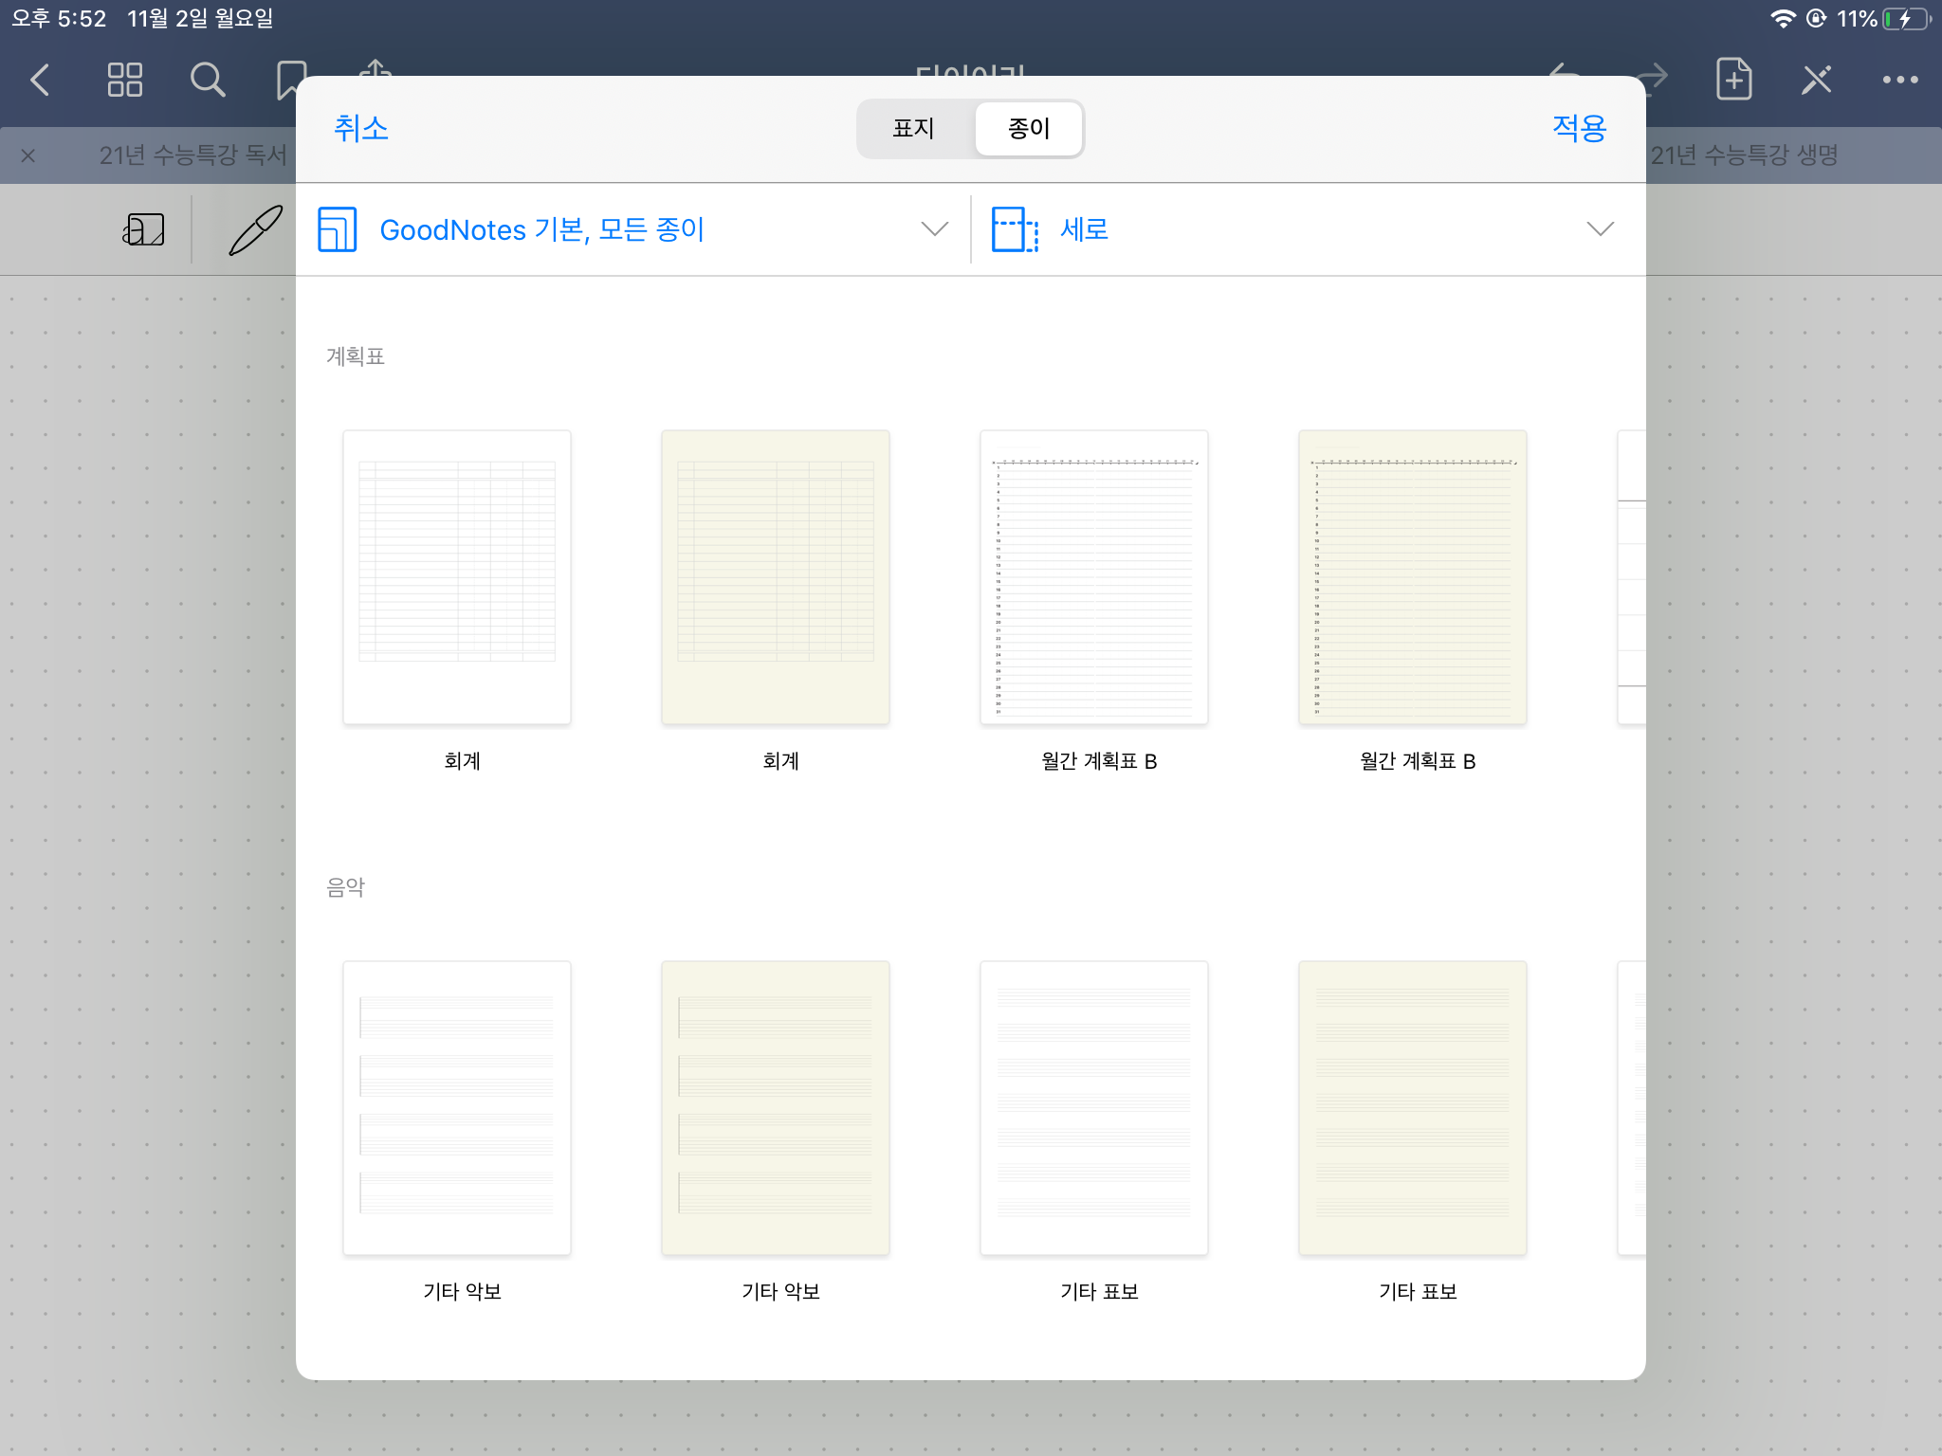Open the thumbnail grid view icon
Screen dimensions: 1942x1456
(124, 80)
